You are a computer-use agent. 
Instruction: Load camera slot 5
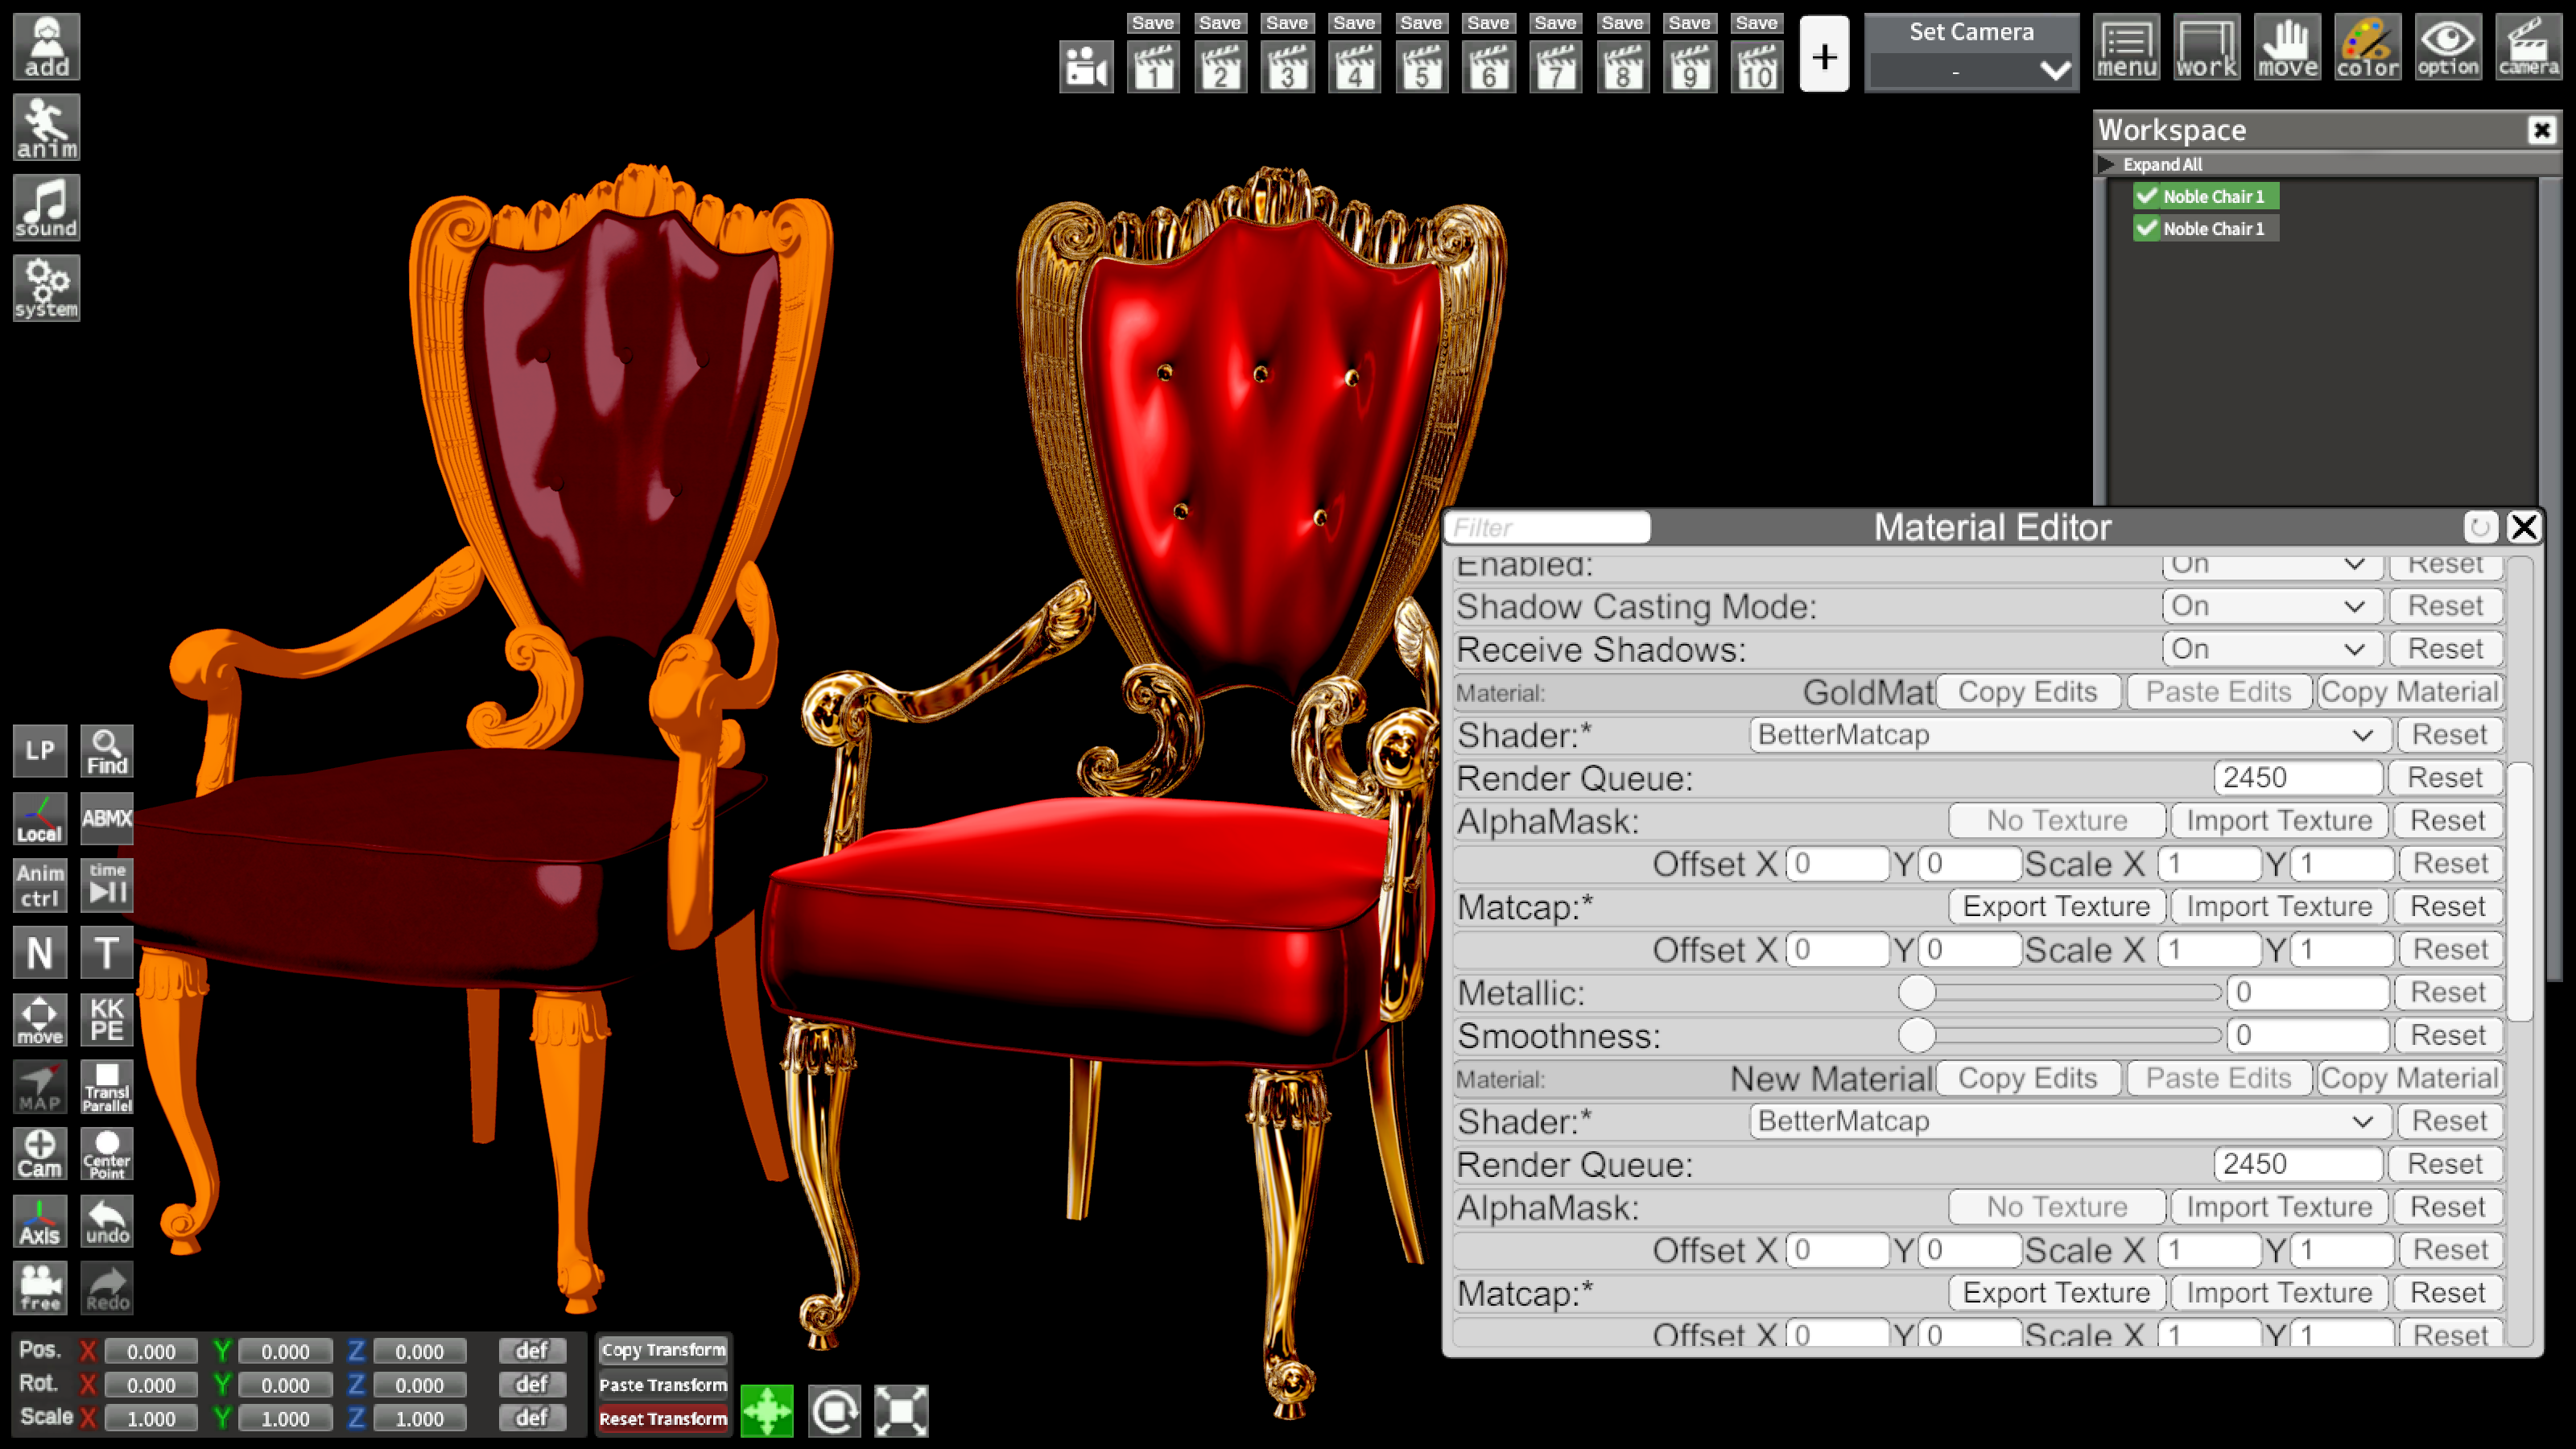[1421, 67]
